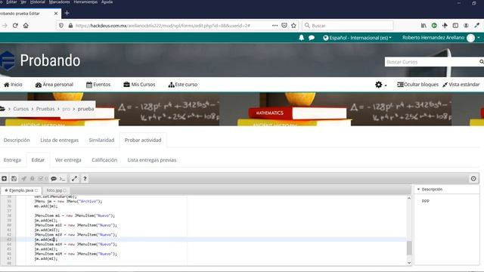Screen dimensions: 484x272
Task: Click the Cursos breadcrumb link
Action: click(20, 109)
